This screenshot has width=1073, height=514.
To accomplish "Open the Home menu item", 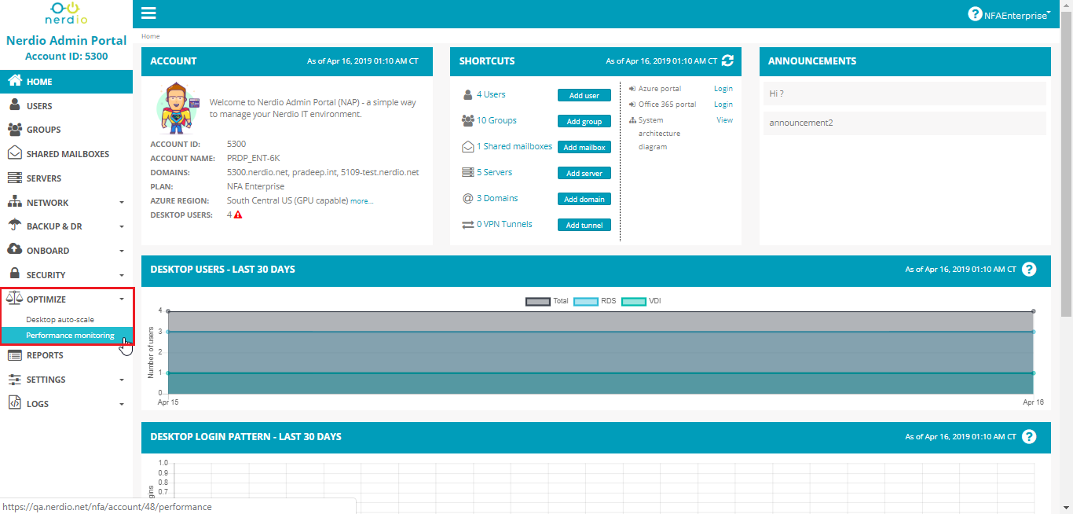I will tap(66, 82).
